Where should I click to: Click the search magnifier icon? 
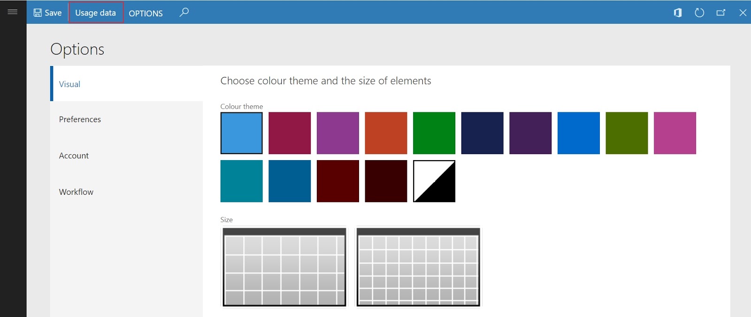[184, 12]
